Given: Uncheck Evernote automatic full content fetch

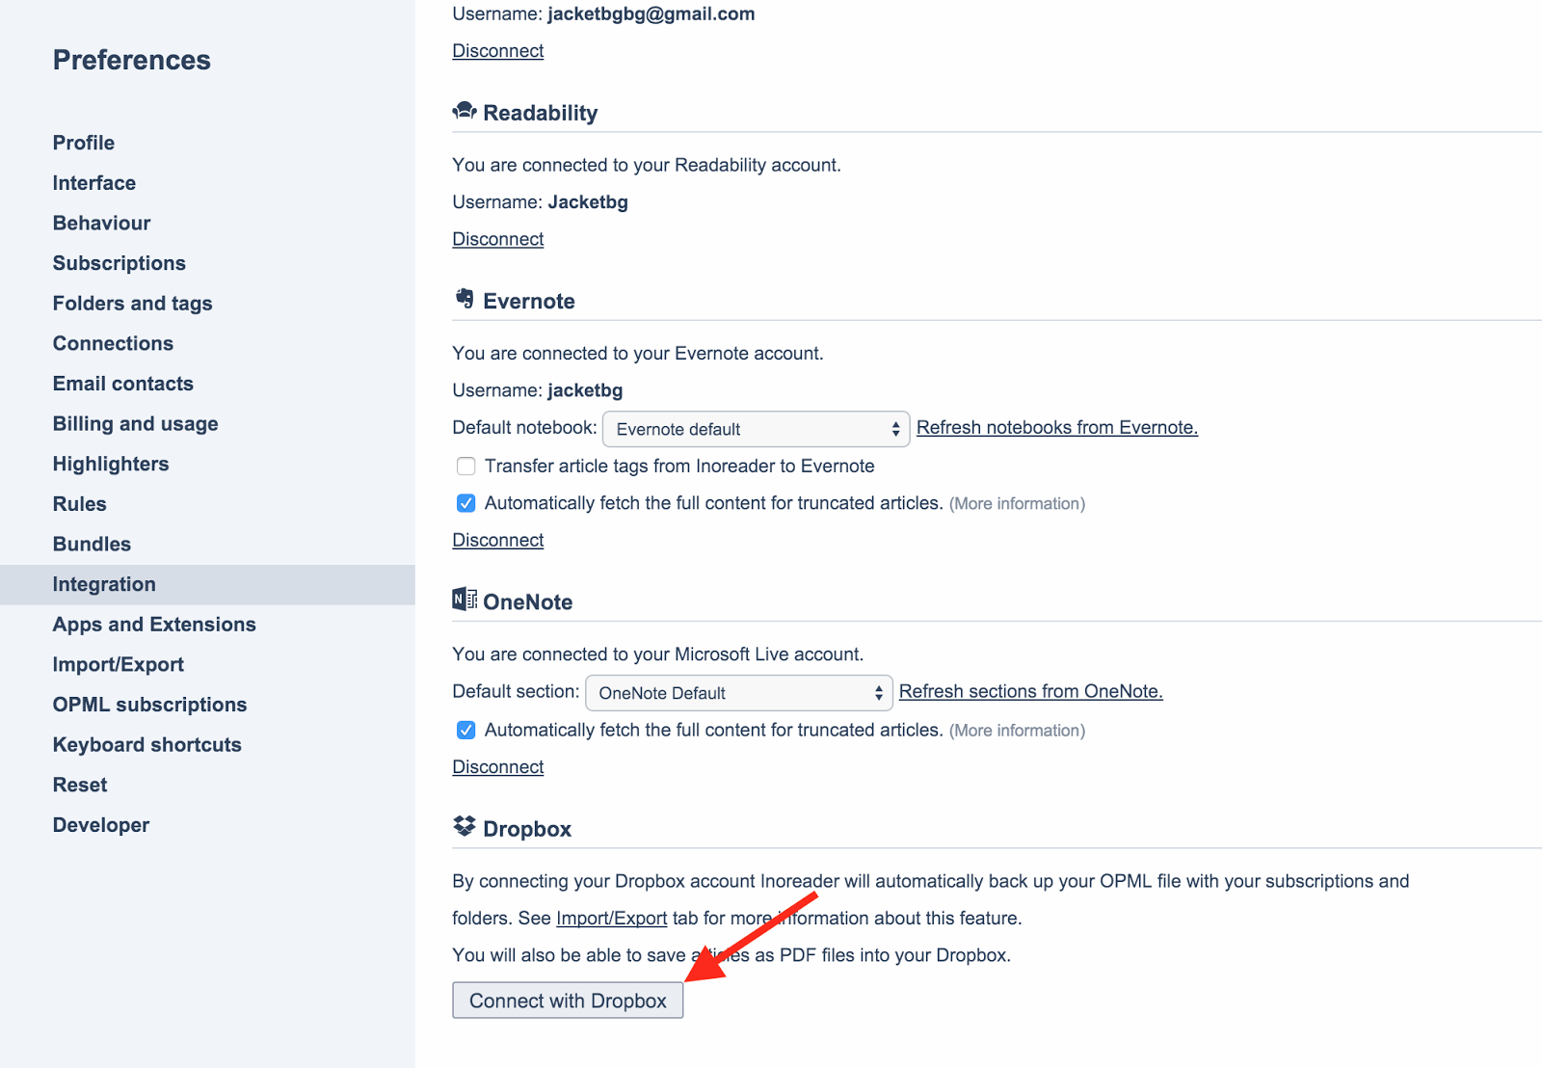Looking at the screenshot, I should click(466, 503).
